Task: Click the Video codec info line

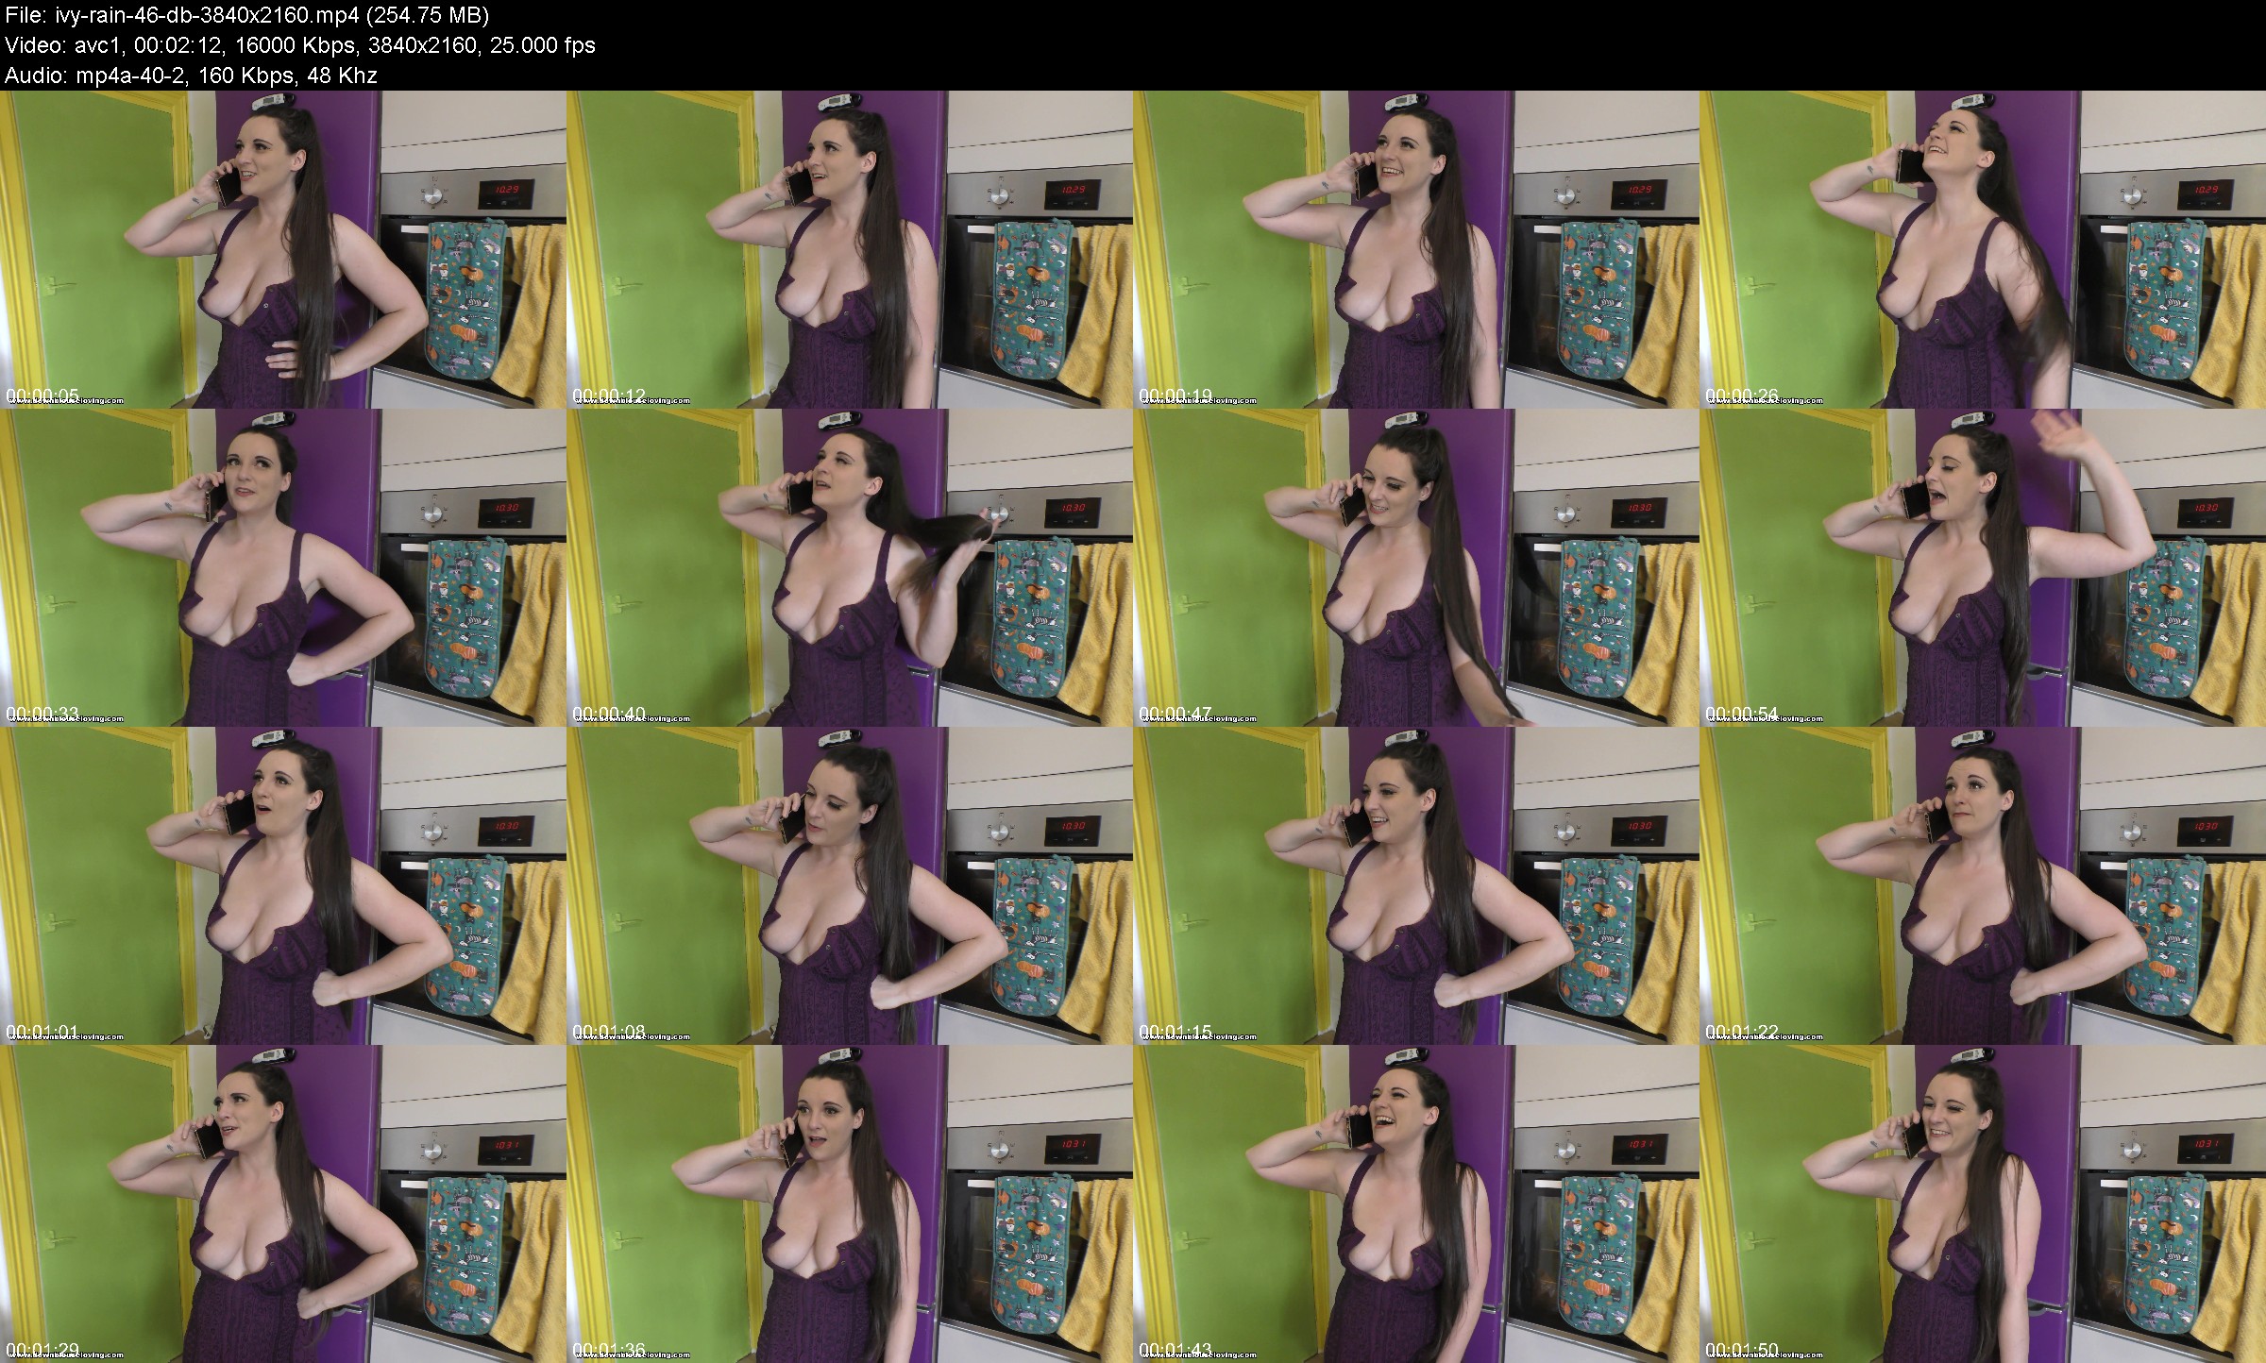Action: [x=300, y=45]
